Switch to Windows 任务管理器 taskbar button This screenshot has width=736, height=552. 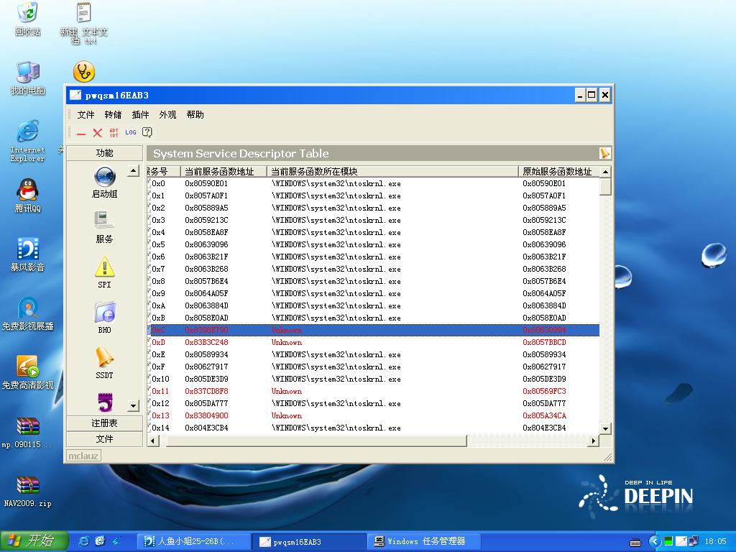425,541
